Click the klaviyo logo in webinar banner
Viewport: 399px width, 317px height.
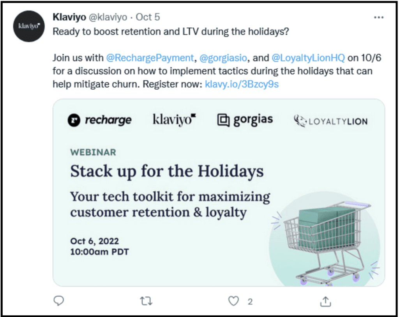174,120
